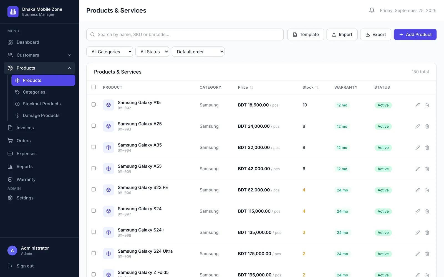Open the notifications bell
This screenshot has height=277, width=444.
tap(372, 11)
